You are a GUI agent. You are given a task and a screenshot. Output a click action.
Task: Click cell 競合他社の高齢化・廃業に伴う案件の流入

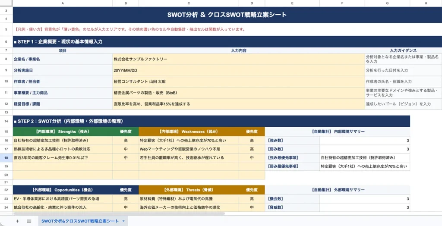[63, 207]
